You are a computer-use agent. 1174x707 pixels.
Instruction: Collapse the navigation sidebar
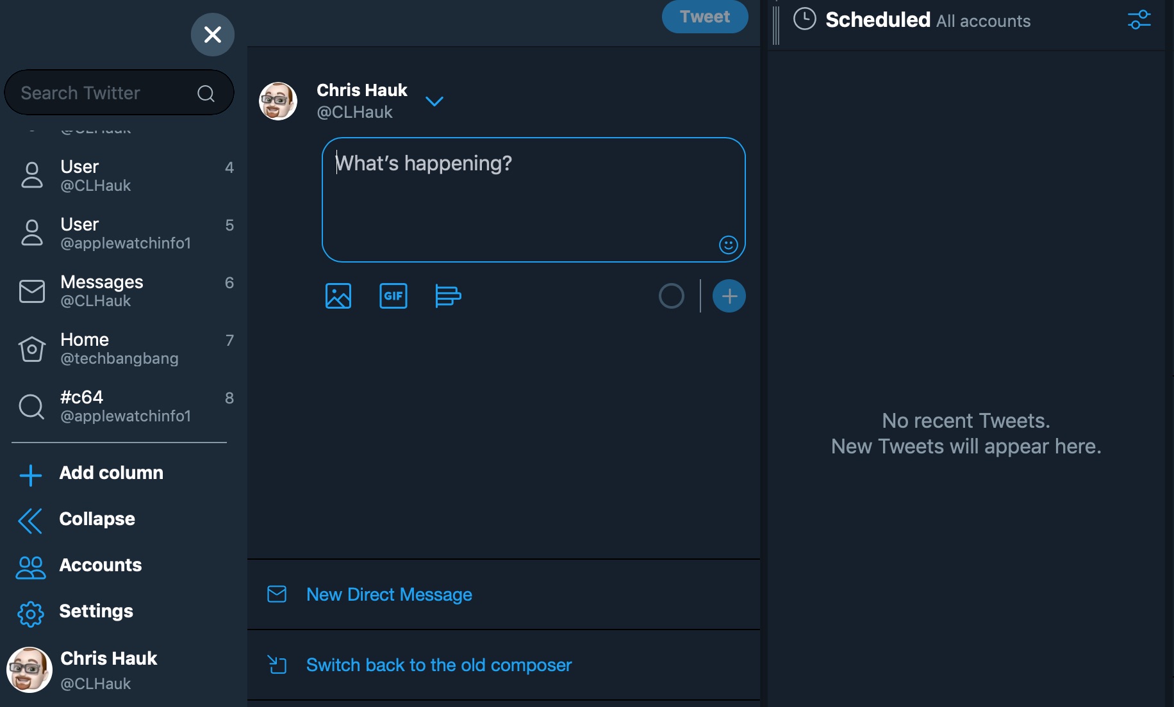tap(96, 519)
